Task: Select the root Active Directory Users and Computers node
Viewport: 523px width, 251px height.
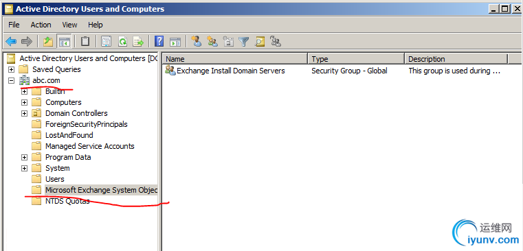Action: click(89, 58)
